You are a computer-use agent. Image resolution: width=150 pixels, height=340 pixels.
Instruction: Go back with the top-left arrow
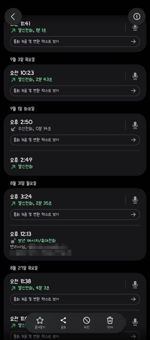(13, 17)
